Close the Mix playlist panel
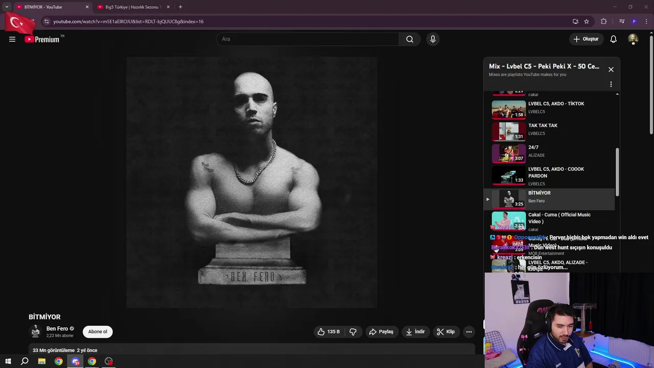This screenshot has width=654, height=368. (611, 70)
